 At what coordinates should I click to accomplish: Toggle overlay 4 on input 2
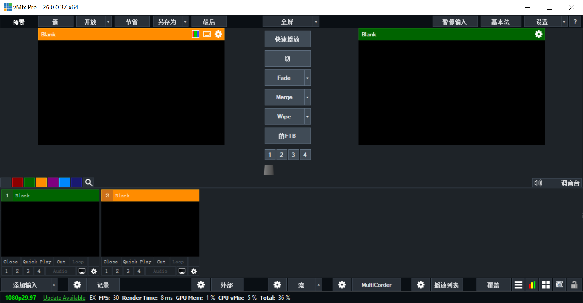pyautogui.click(x=139, y=271)
